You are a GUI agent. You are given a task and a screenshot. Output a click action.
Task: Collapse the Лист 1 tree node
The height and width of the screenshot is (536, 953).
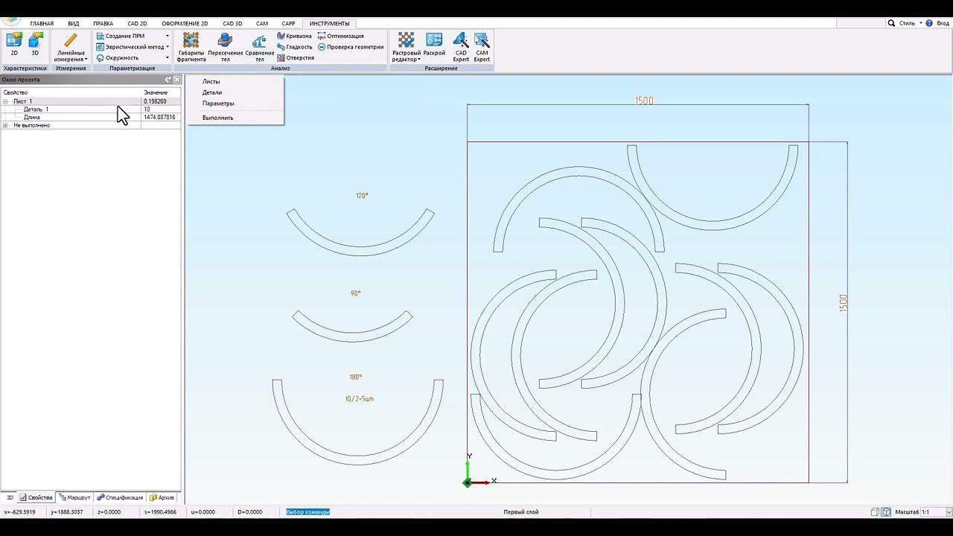5,101
